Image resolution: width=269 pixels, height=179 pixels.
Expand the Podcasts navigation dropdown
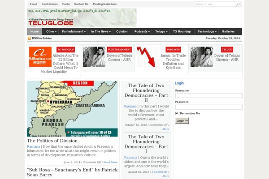[142, 31]
